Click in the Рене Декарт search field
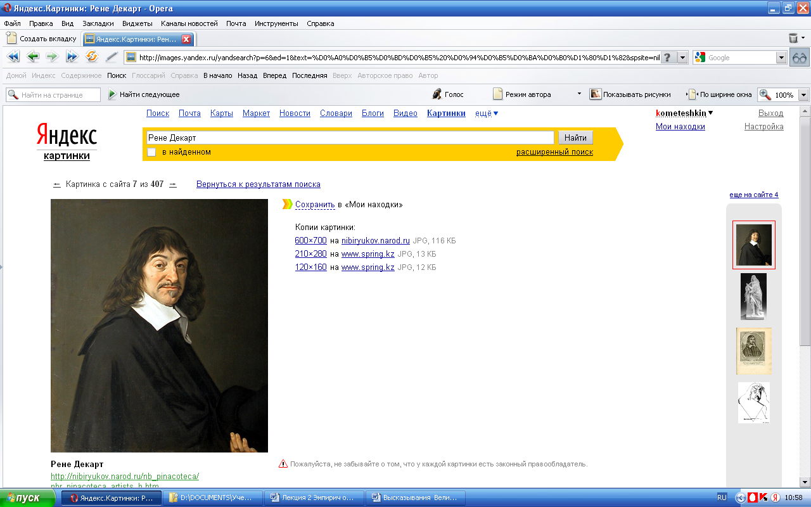This screenshot has width=811, height=507. pyautogui.click(x=349, y=138)
